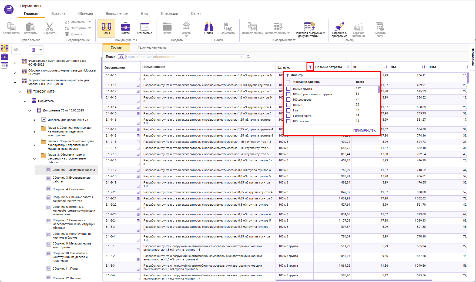This screenshot has width=476, height=282.
Task: Click the Наименование, обоснование search field
Action: pos(183,57)
